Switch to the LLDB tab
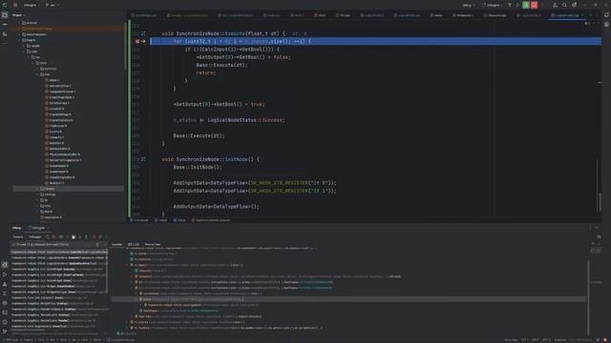This screenshot has width=611, height=343. (x=134, y=245)
